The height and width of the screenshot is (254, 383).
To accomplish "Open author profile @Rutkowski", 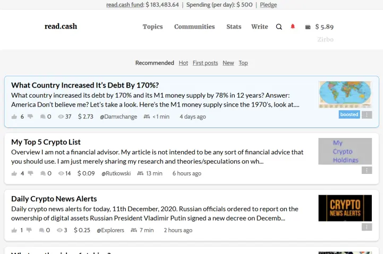I will 116,173.
